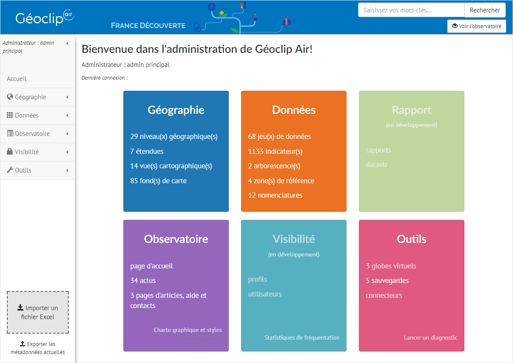Open 3 pages d'articles, aide et contacts
The image size is (513, 363).
pos(169,300)
